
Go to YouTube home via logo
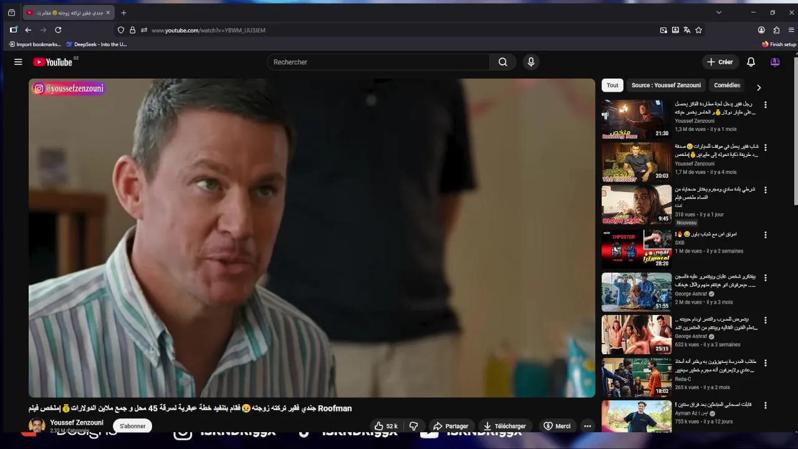pos(52,62)
